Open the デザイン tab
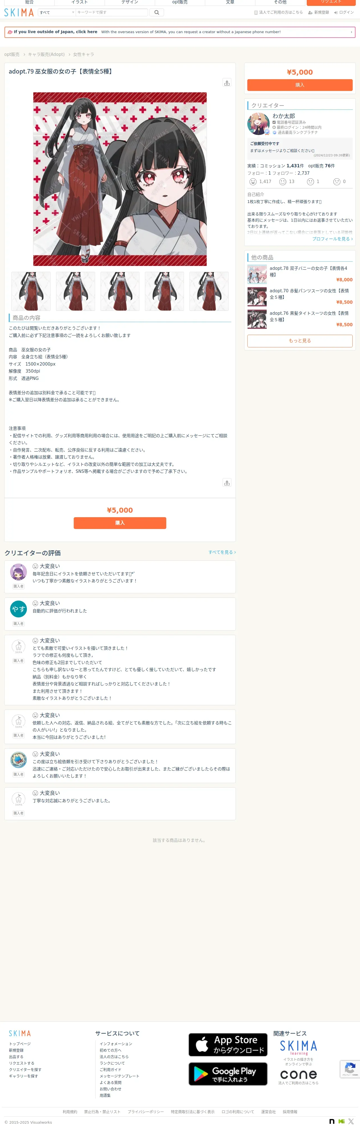Screen dimensions: 360x1145 (x=130, y=2)
